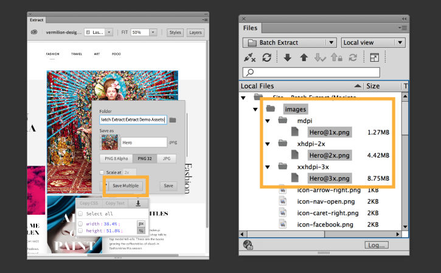Screen dimensions: 441x273
Task: Click the download asset icon beside Copy Text
Action: [138, 203]
